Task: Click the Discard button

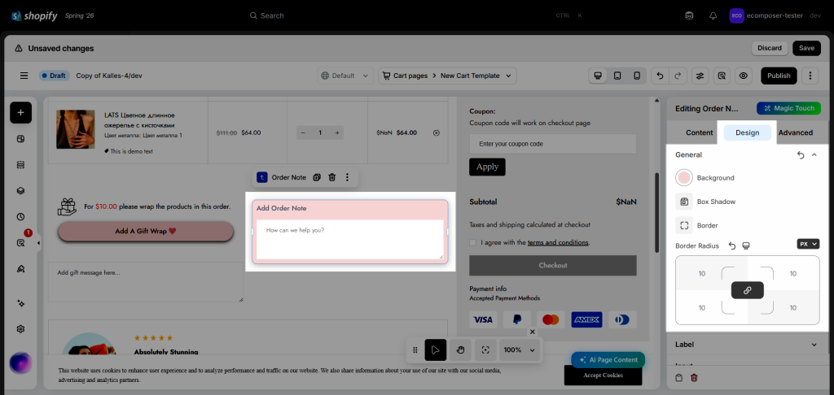Action: point(770,48)
